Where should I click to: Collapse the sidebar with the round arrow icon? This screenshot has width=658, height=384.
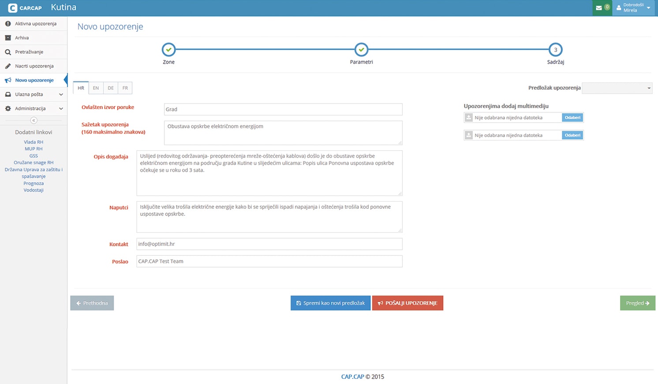(34, 120)
